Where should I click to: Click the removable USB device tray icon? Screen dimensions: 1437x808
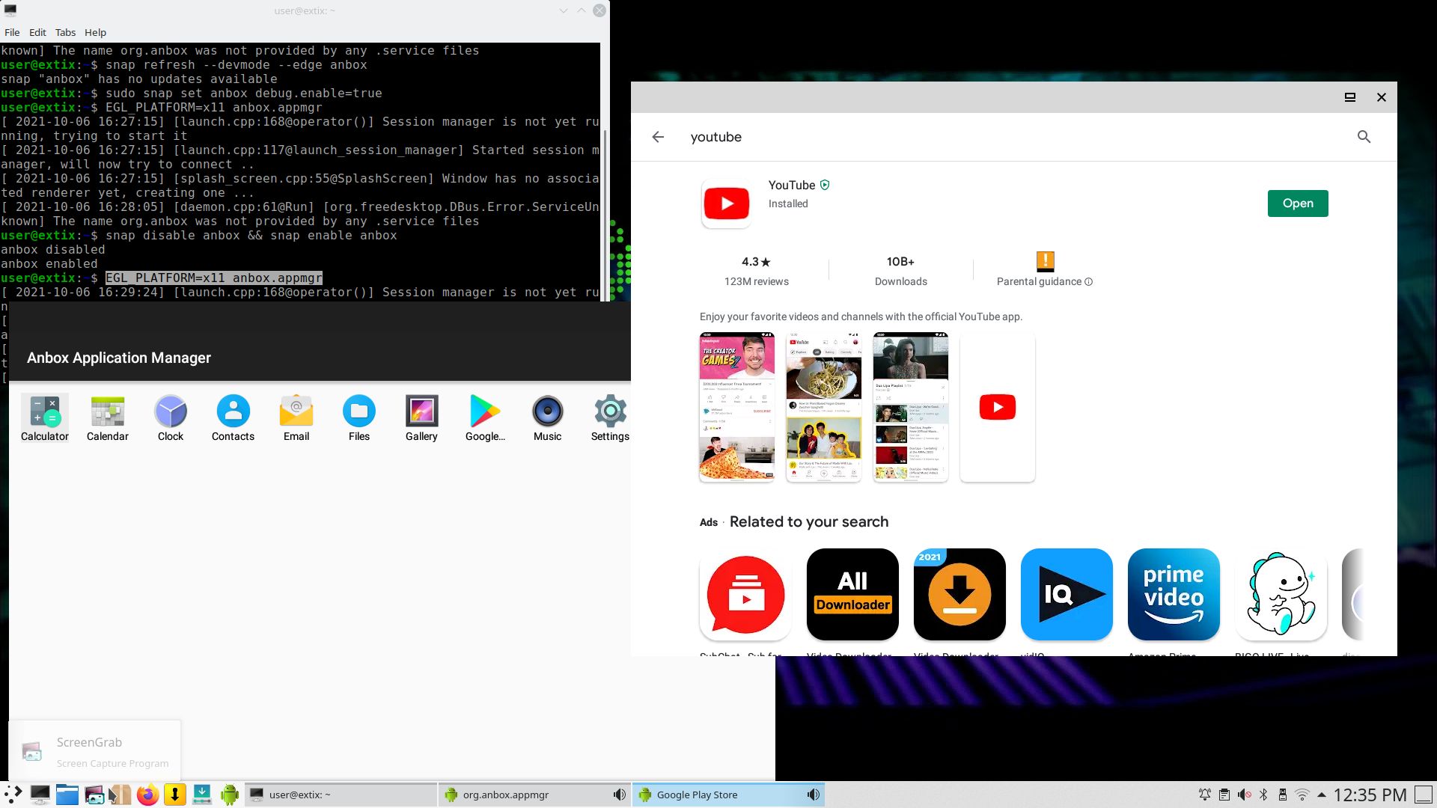[x=1283, y=795]
